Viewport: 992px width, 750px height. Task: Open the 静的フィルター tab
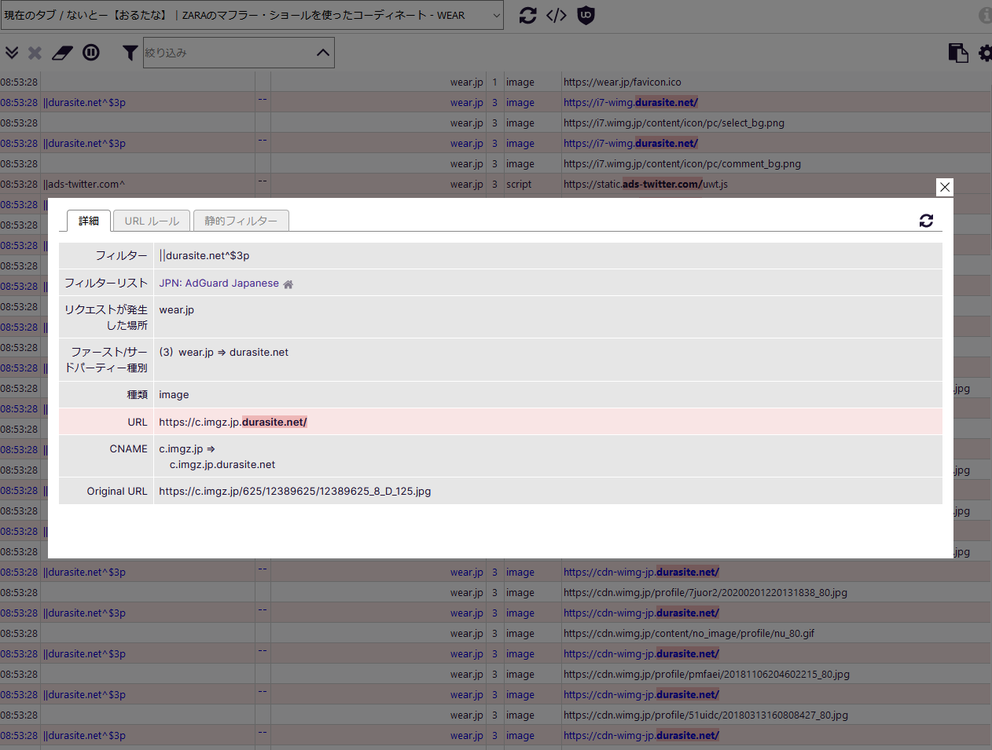point(241,221)
